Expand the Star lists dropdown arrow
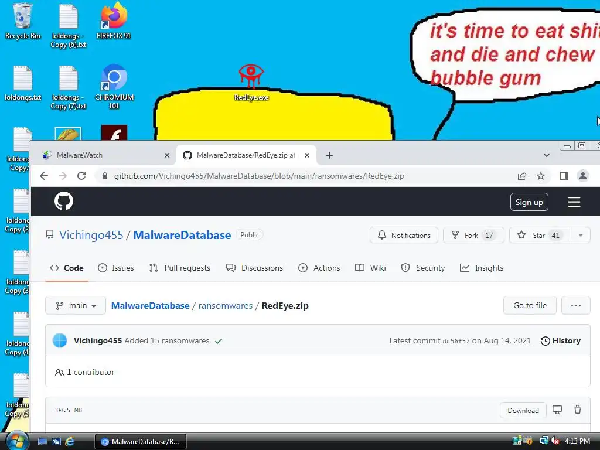The image size is (600, 450). click(581, 236)
